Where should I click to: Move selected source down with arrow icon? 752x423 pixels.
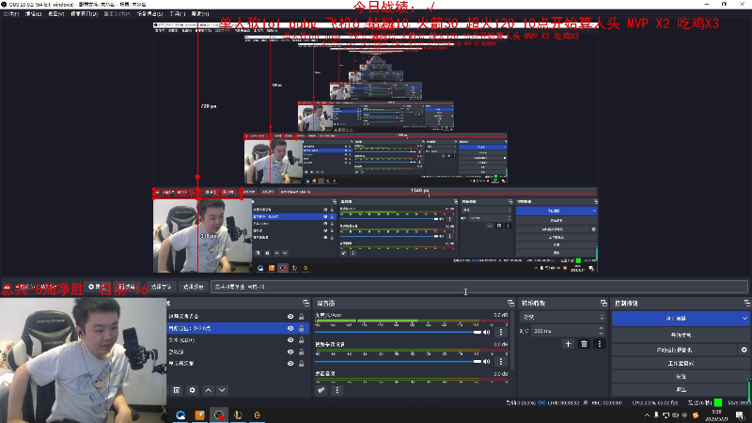tap(222, 390)
